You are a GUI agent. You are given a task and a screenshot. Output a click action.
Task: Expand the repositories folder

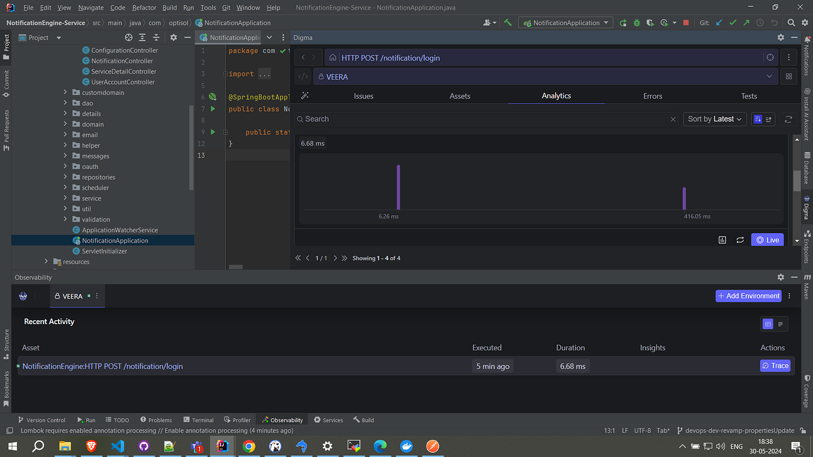click(66, 177)
